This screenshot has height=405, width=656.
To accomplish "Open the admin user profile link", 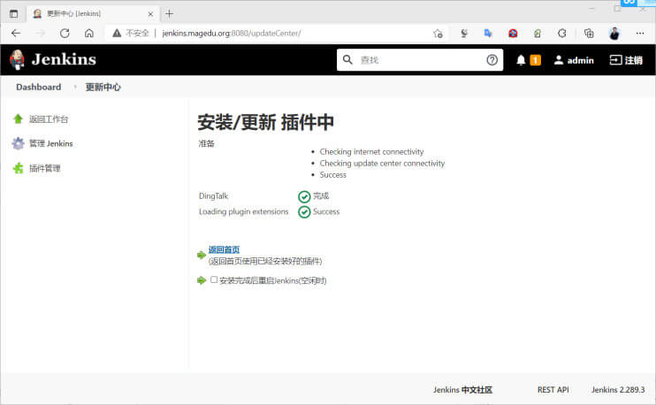I will pos(574,60).
